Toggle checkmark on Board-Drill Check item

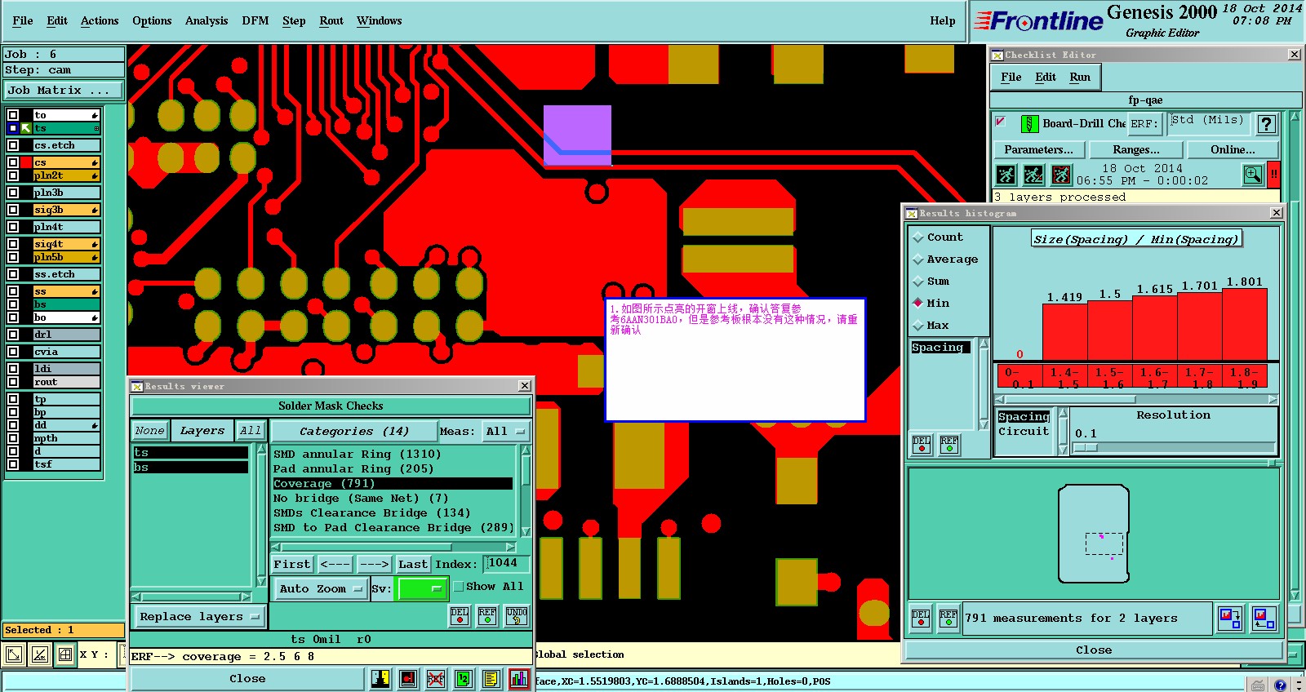[1000, 122]
